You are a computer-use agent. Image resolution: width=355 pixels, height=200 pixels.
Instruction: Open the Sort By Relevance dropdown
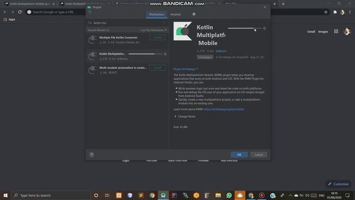coord(154,30)
